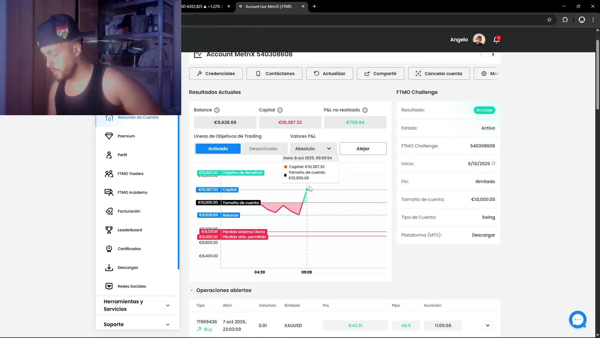Image resolution: width=600 pixels, height=338 pixels.
Task: Click the Descargas sidebar label
Action: 128,268
